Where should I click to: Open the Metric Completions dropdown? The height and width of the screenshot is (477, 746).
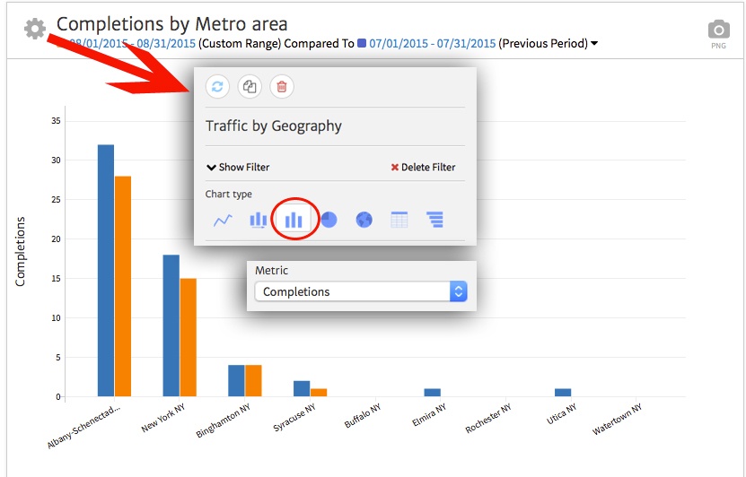pyautogui.click(x=360, y=291)
